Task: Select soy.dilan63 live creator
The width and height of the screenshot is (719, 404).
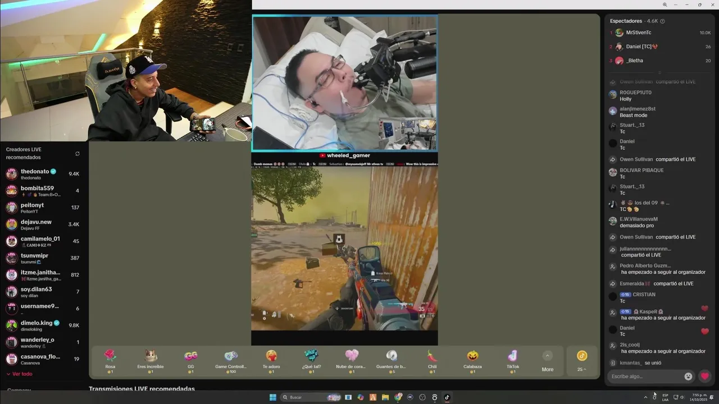Action: (x=43, y=292)
